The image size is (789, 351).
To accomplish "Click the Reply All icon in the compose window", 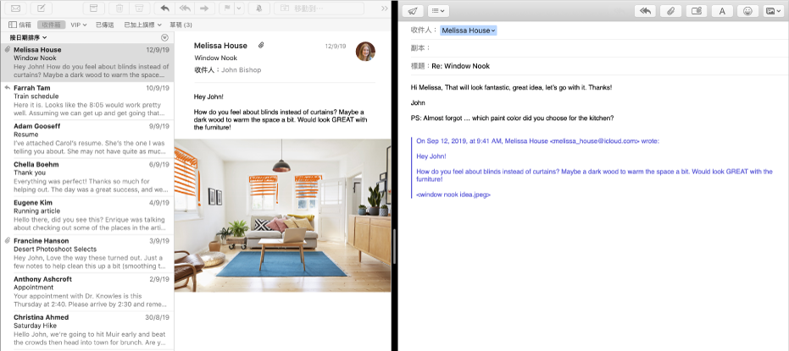I will click(645, 11).
